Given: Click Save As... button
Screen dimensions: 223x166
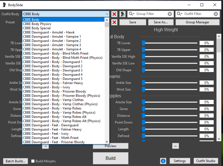Looking at the screenshot, I should tap(161, 22).
